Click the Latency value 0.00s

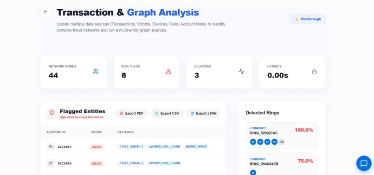[277, 76]
